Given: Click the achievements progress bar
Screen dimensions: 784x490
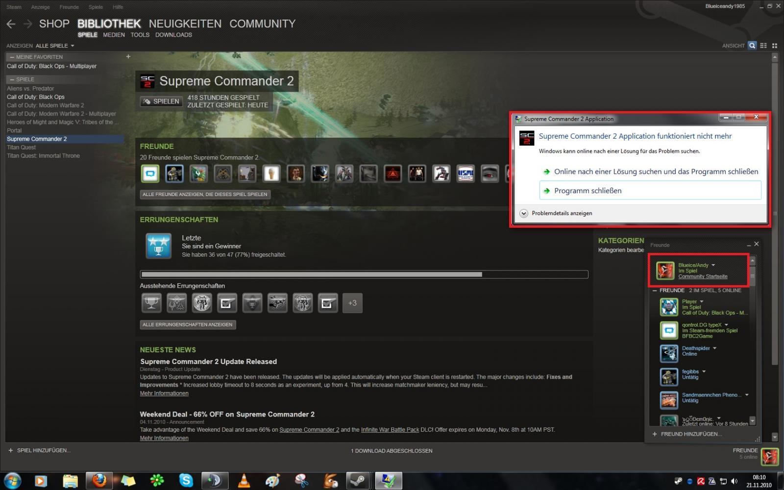Looking at the screenshot, I should point(364,274).
